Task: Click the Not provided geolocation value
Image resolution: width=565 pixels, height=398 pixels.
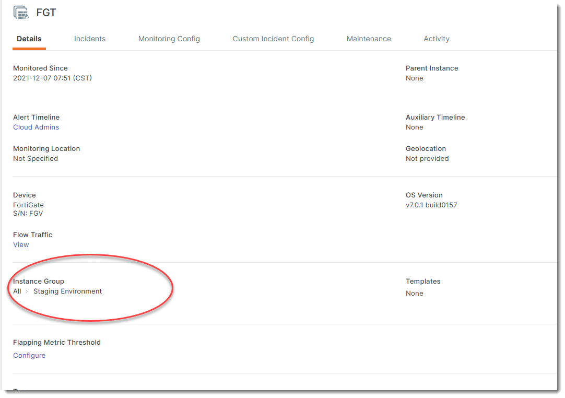Action: point(427,159)
